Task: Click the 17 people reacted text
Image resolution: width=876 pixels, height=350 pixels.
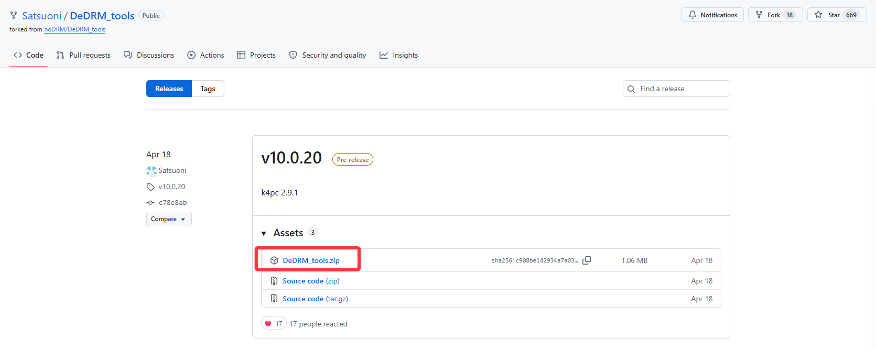Action: (318, 324)
